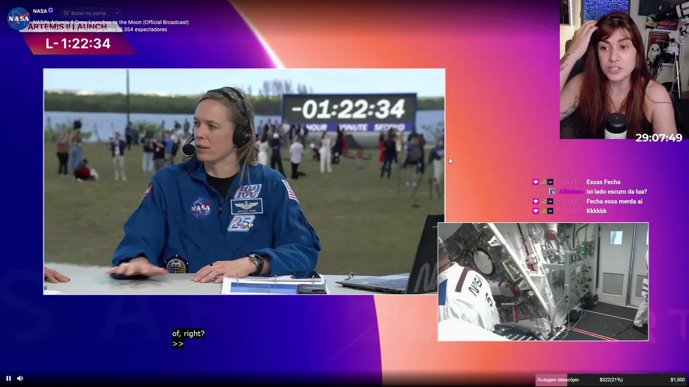Click the main NASA broadcast video
This screenshot has width=689, height=387.
tap(244, 182)
